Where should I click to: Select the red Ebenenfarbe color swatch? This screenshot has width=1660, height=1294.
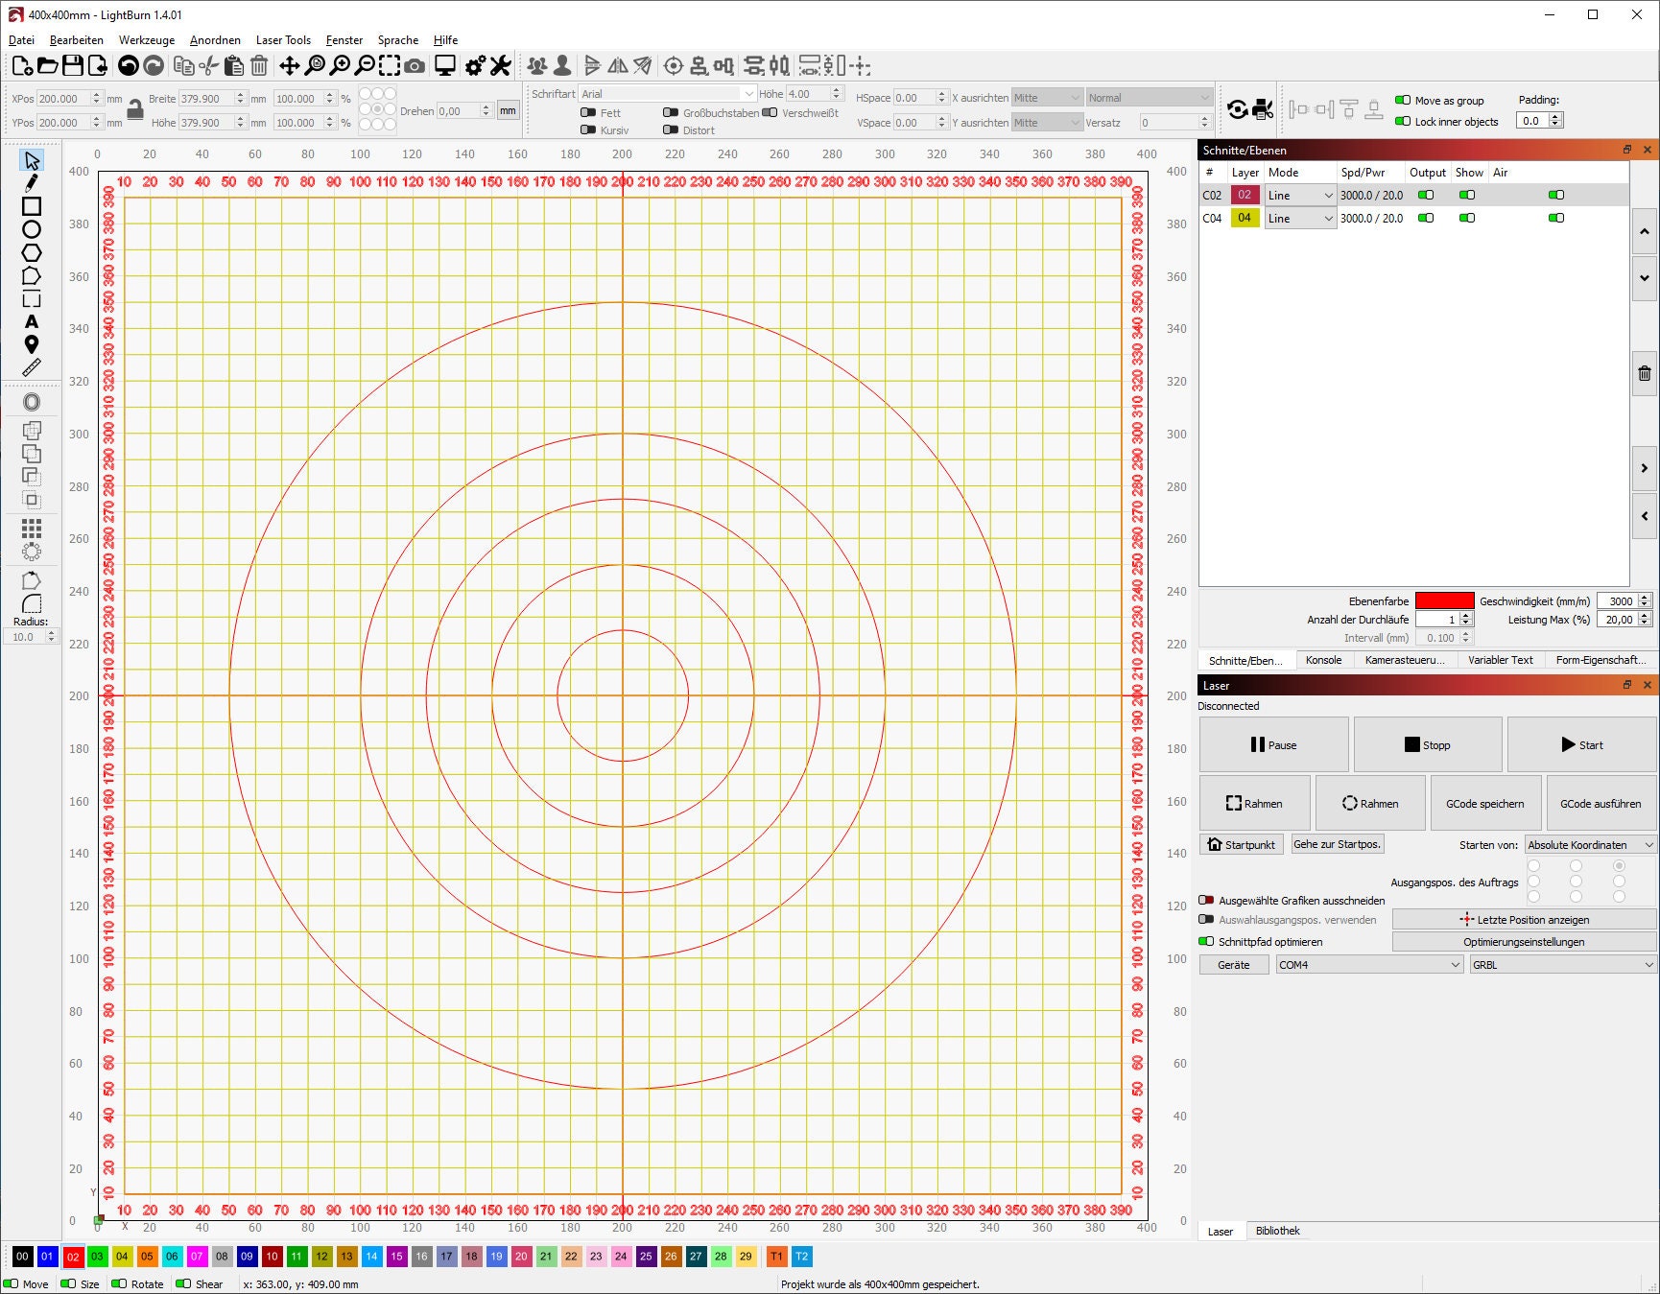(x=1443, y=600)
